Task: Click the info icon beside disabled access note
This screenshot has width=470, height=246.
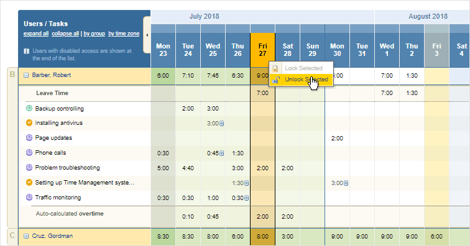Action: (26, 51)
